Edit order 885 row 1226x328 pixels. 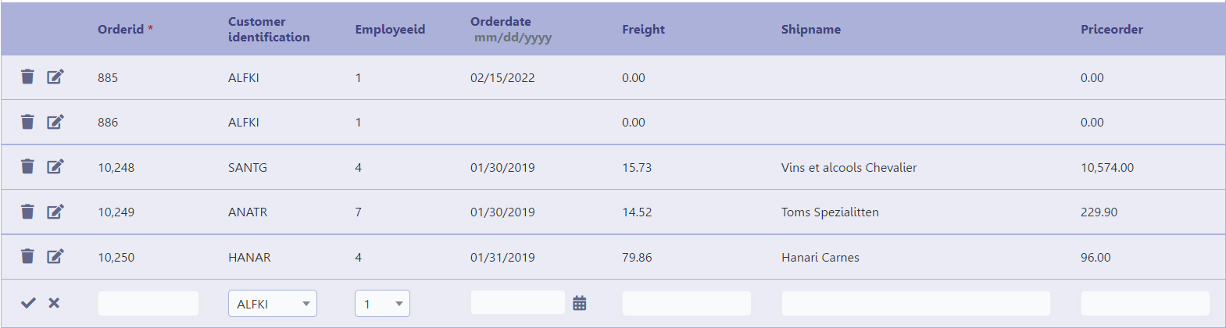click(55, 77)
